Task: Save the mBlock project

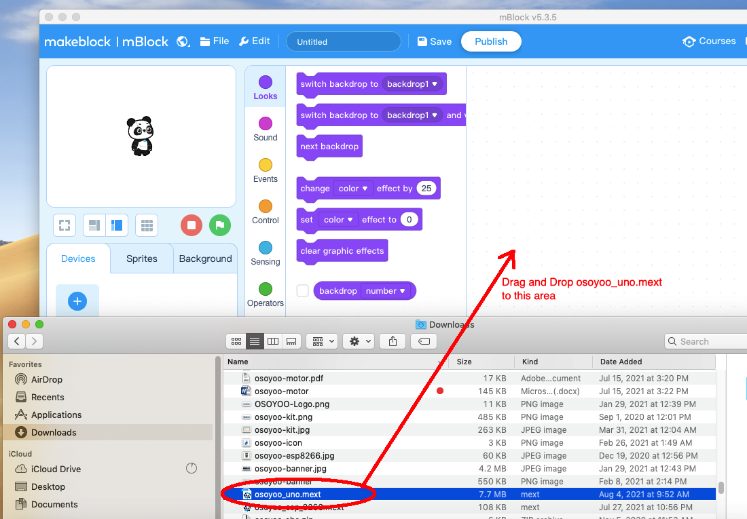Action: tap(435, 41)
